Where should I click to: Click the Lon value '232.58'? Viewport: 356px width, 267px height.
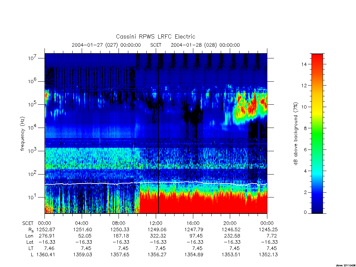[233, 236]
